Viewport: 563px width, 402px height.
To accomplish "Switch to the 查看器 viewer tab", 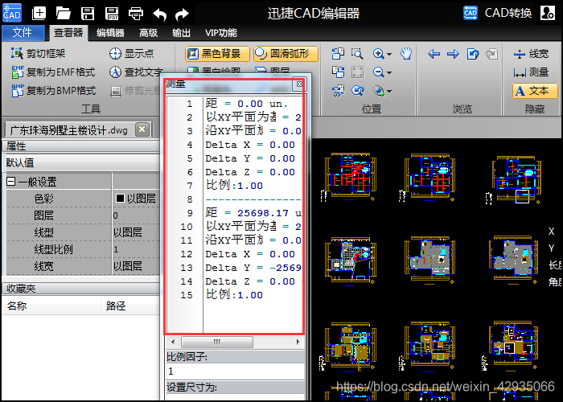I will 68,33.
